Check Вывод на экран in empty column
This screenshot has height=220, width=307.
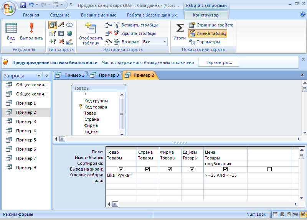click(270, 169)
